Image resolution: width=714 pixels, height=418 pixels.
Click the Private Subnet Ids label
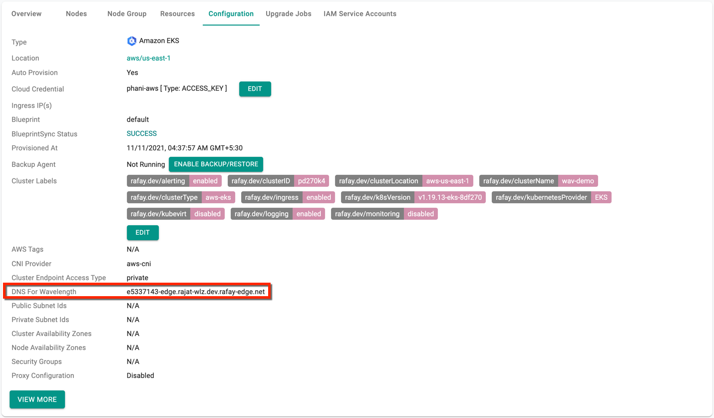pyautogui.click(x=40, y=319)
